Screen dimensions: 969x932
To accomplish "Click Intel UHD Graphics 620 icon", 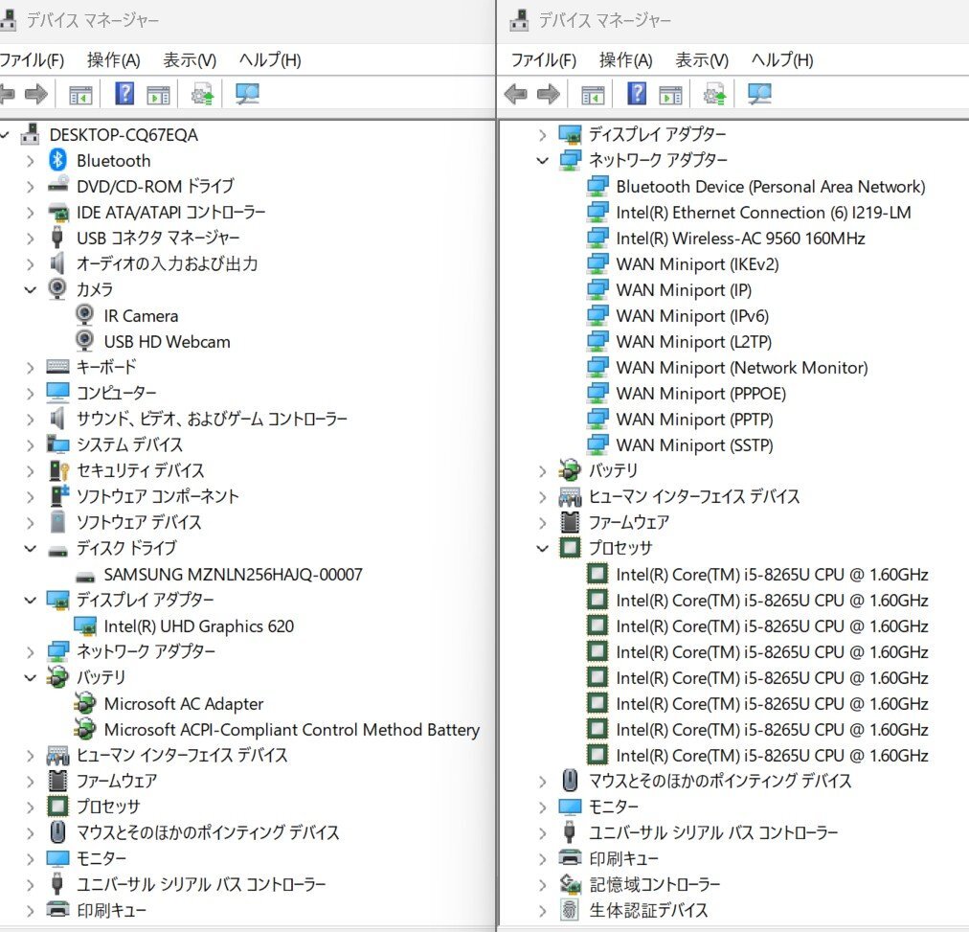I will pyautogui.click(x=85, y=626).
